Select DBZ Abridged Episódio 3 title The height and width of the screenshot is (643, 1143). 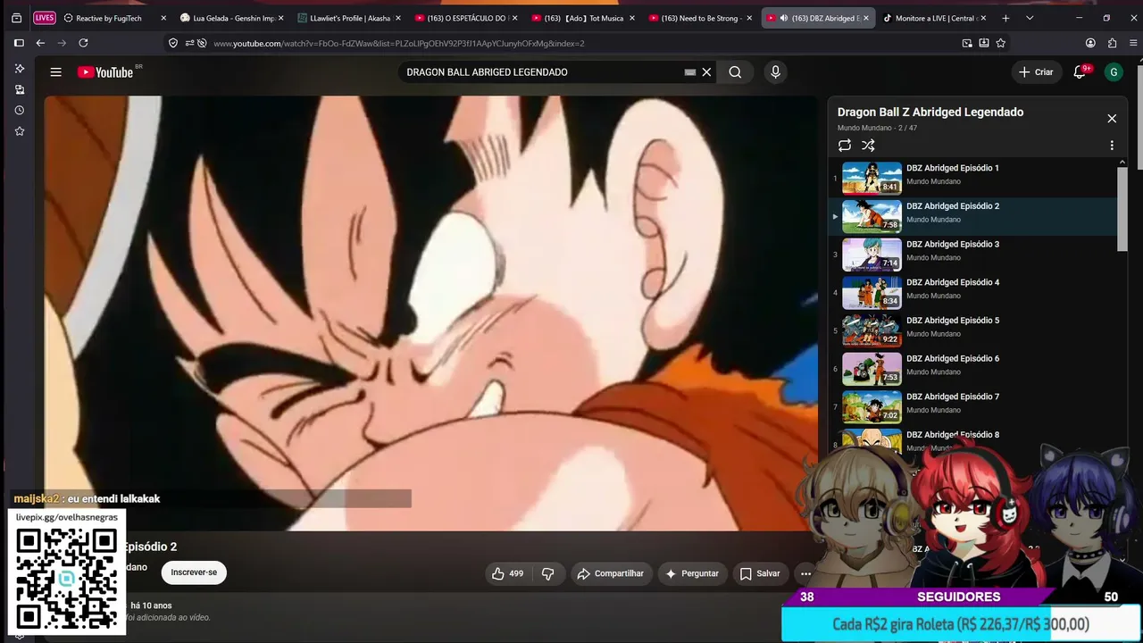pos(953,245)
